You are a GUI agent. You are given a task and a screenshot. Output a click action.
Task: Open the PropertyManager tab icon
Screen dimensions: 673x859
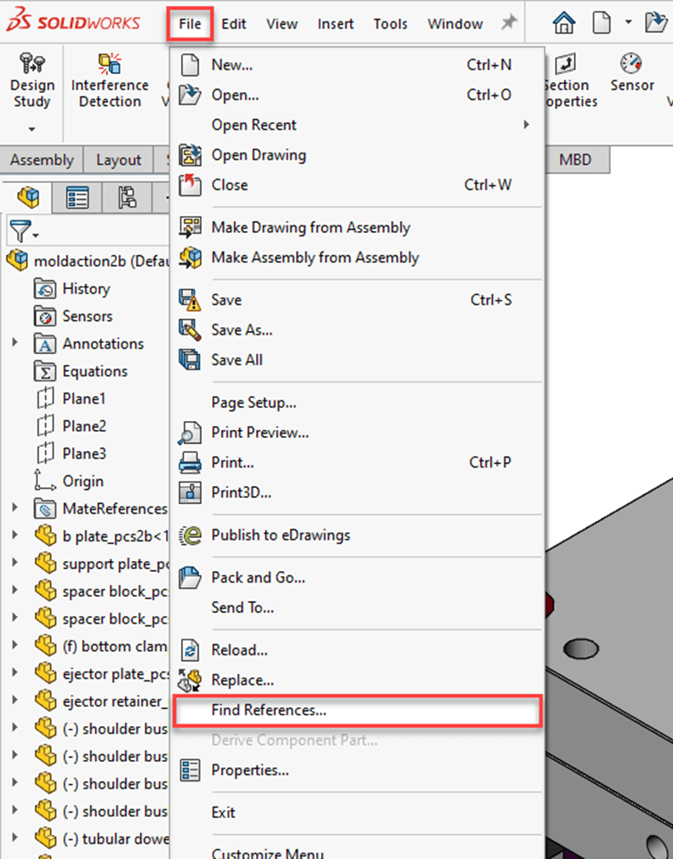tap(79, 197)
